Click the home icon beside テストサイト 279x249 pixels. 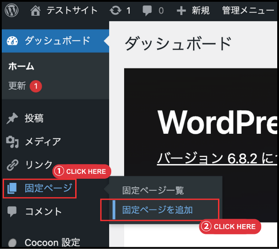36,11
